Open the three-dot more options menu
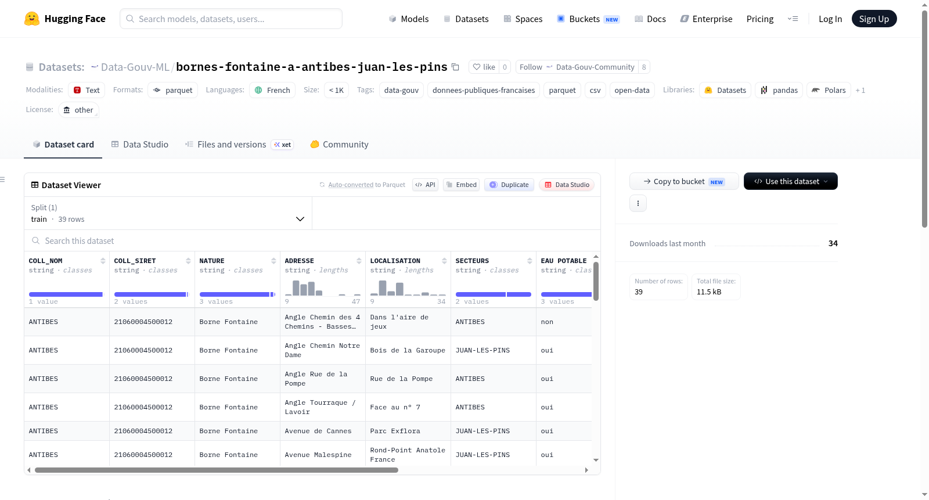Screen dimensions: 929x500 point(638,203)
